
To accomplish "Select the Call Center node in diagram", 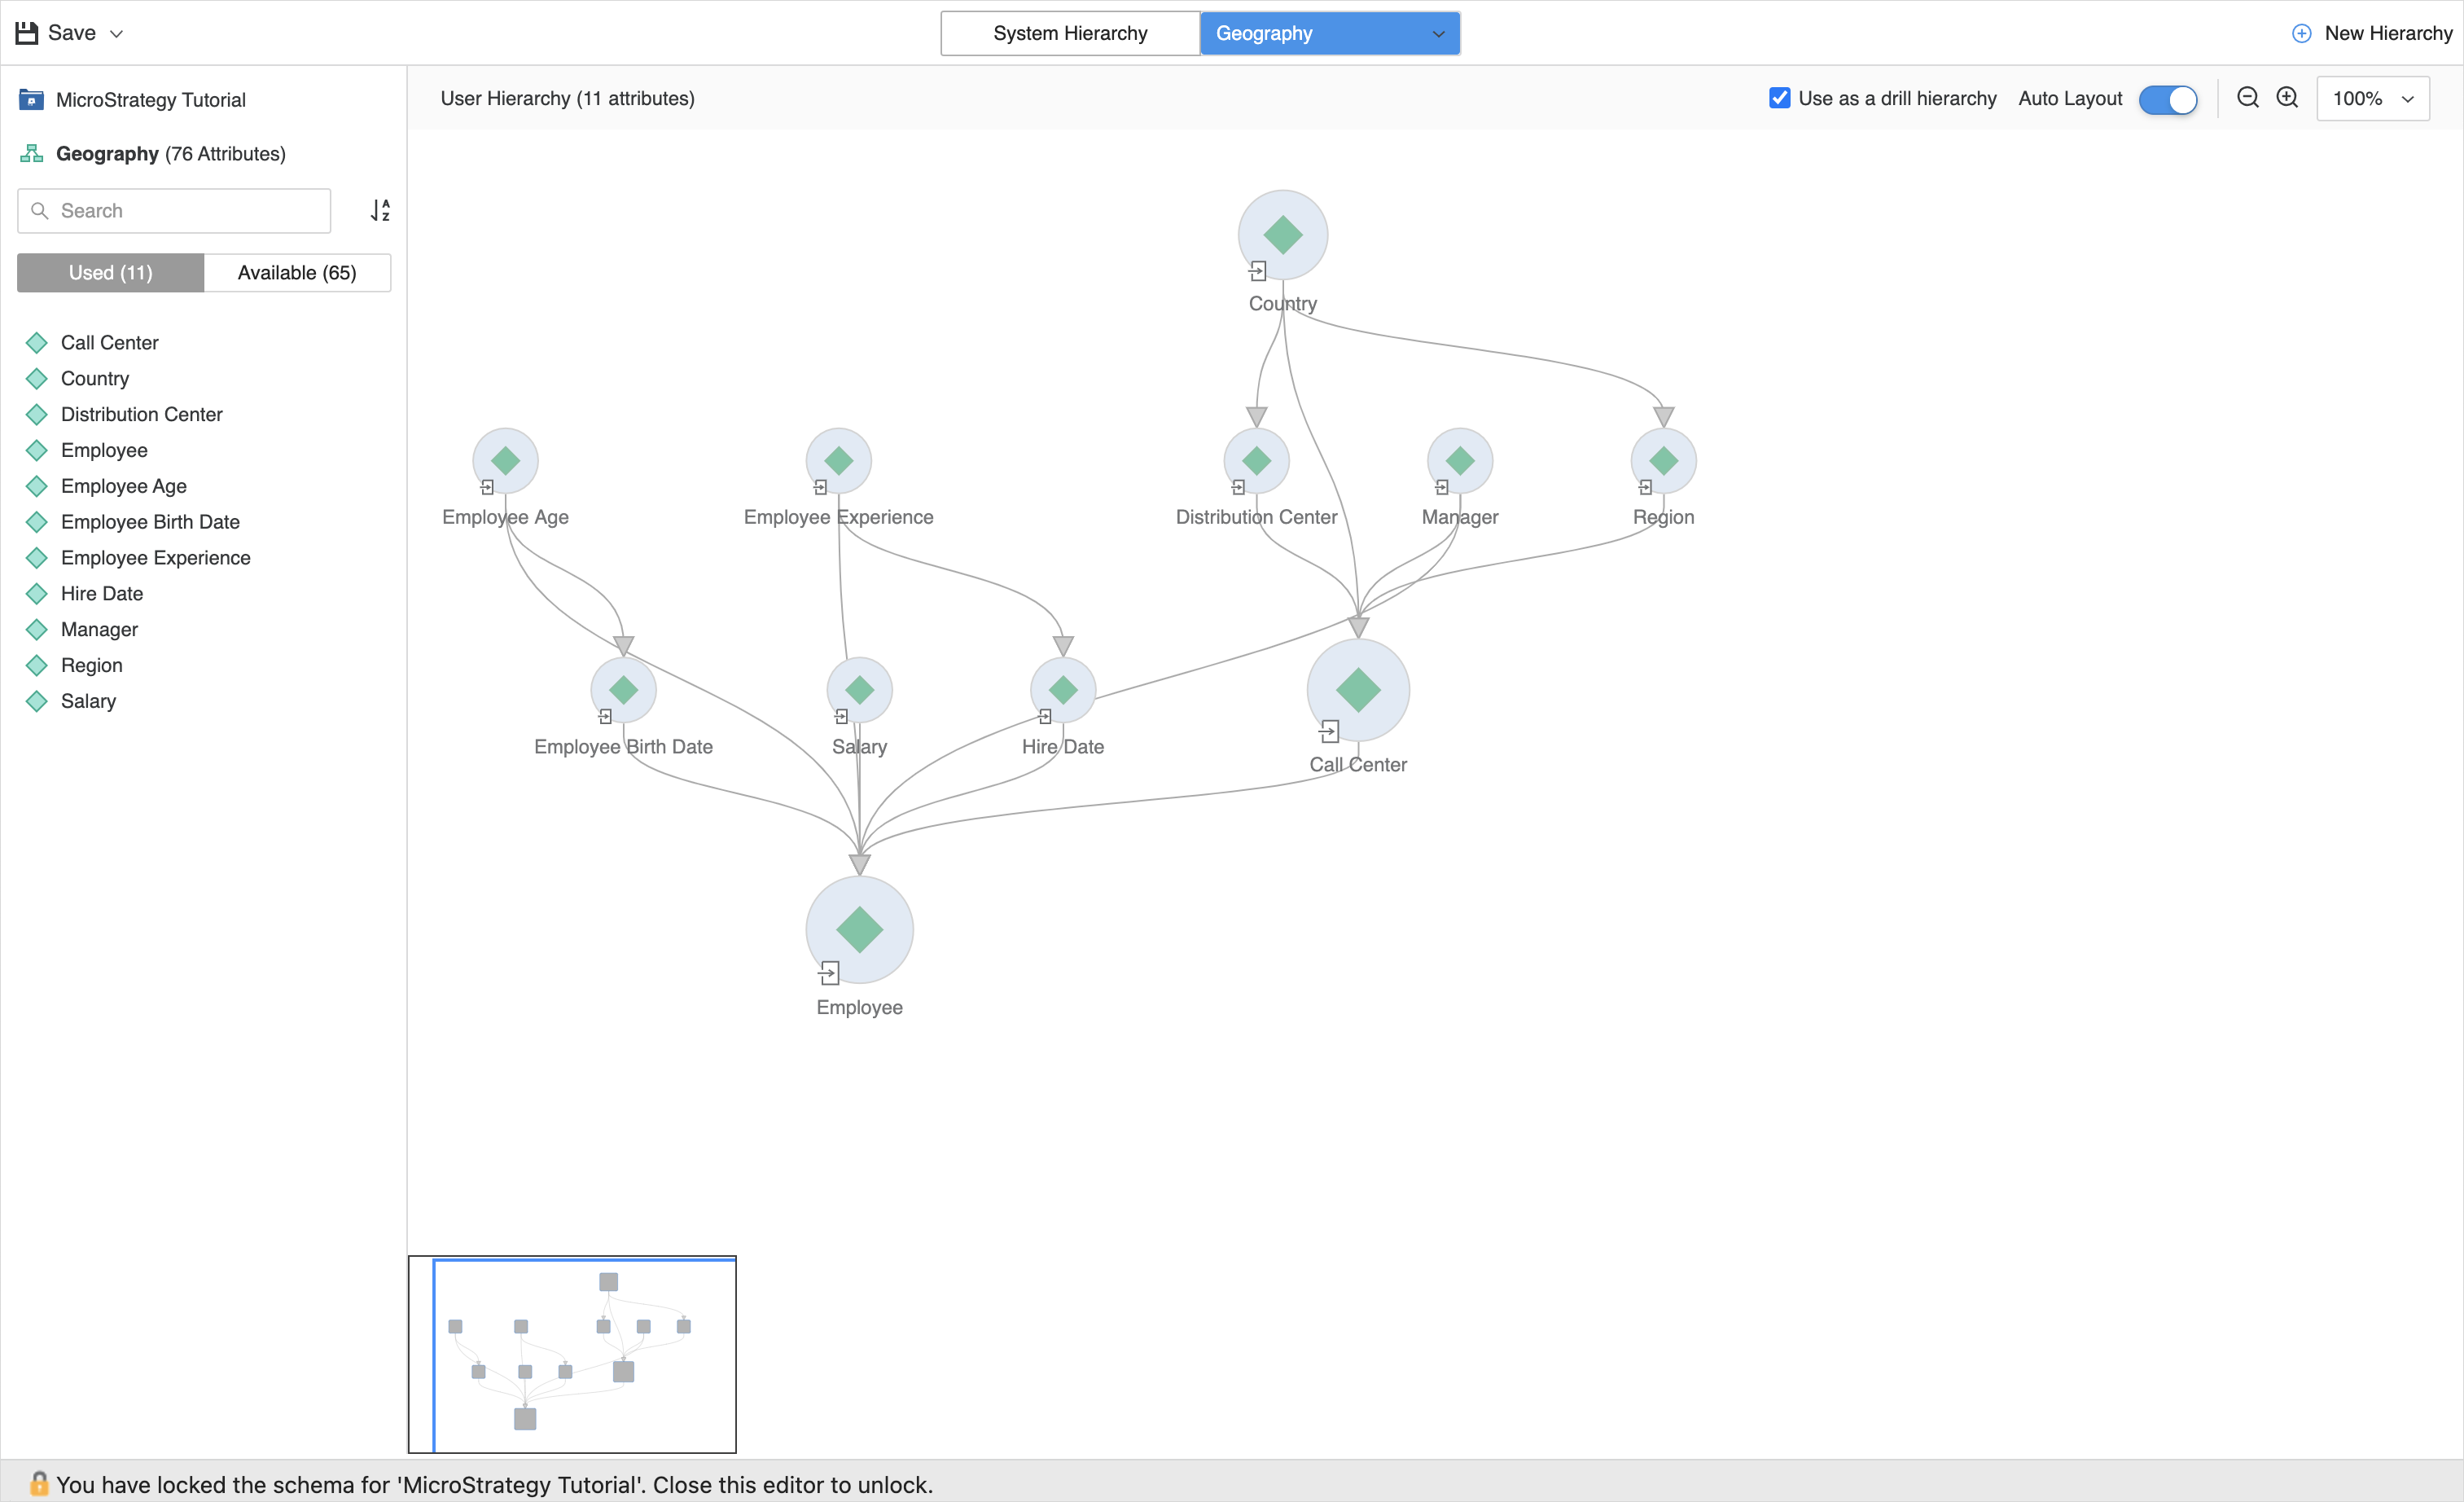I will [x=1357, y=690].
